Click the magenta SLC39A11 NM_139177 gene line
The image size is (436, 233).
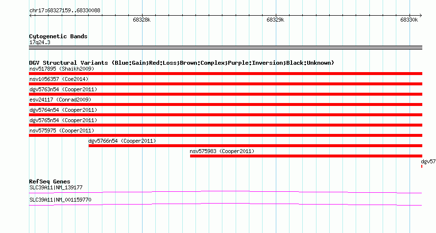click(225, 192)
